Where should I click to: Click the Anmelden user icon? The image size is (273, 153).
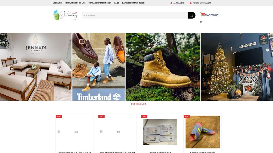(x=171, y=3)
